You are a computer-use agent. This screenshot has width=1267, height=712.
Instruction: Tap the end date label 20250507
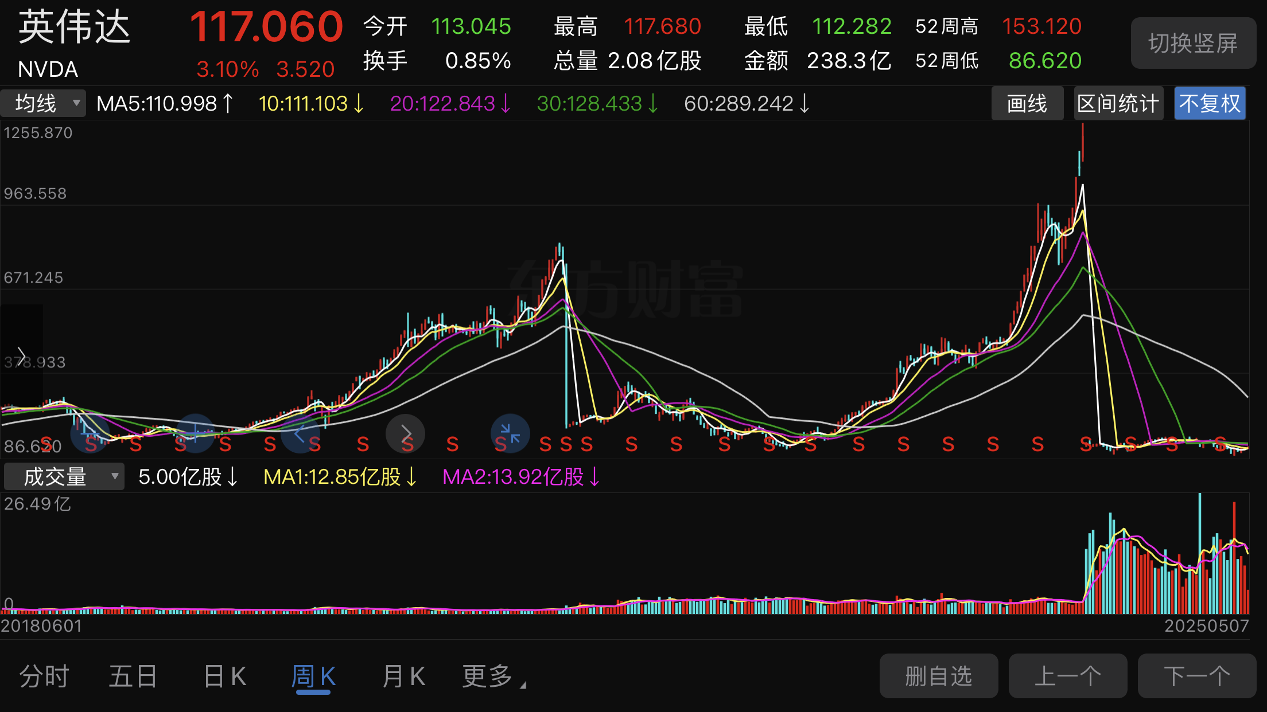point(1206,626)
